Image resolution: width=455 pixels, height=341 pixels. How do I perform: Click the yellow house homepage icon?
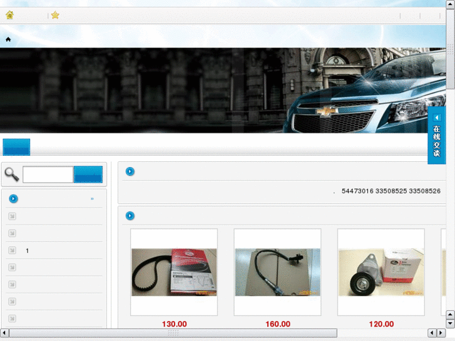tap(9, 15)
